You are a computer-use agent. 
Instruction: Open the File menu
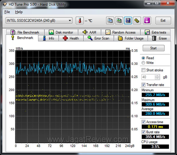click(7, 12)
